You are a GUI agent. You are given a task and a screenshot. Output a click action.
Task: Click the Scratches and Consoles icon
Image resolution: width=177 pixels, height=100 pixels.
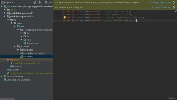(5, 80)
